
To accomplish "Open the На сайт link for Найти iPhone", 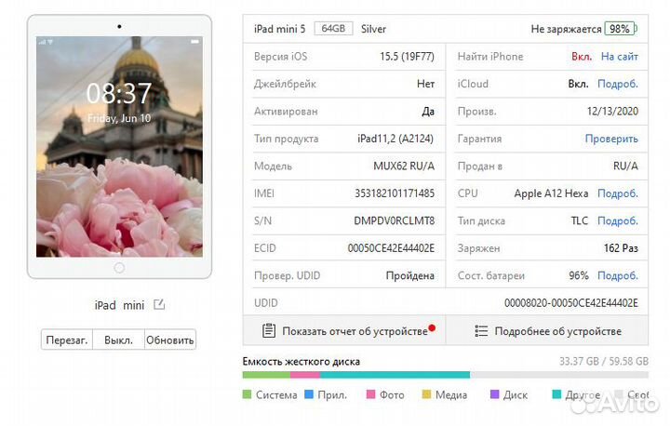I will click(619, 57).
